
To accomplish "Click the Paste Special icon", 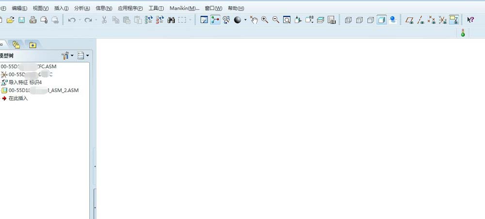I will coord(138,20).
